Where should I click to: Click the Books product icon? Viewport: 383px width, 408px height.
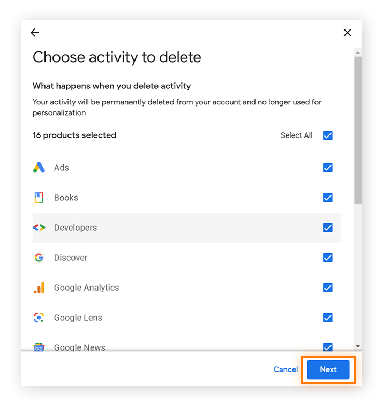pos(39,198)
